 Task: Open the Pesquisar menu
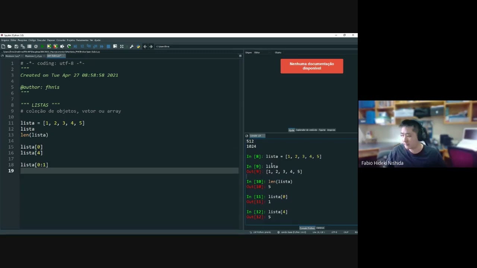coord(22,40)
